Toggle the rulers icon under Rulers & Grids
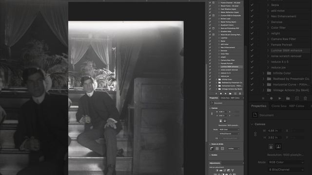Image resolution: width=312 pixels, height=175 pixels. pyautogui.click(x=212, y=149)
